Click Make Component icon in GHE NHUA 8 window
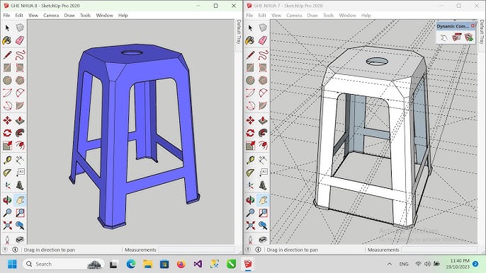Image resolution: width=486 pixels, height=273 pixels. [20, 28]
